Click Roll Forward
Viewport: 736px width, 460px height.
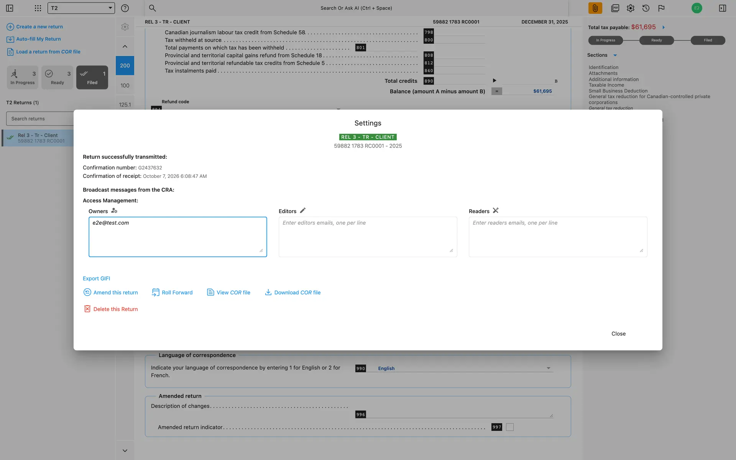[x=172, y=292]
